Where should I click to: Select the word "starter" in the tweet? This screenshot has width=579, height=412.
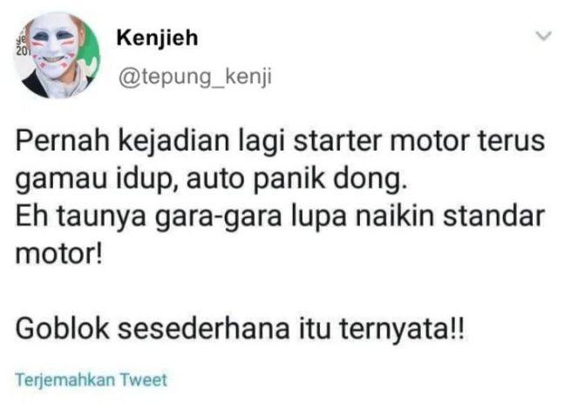pos(337,141)
